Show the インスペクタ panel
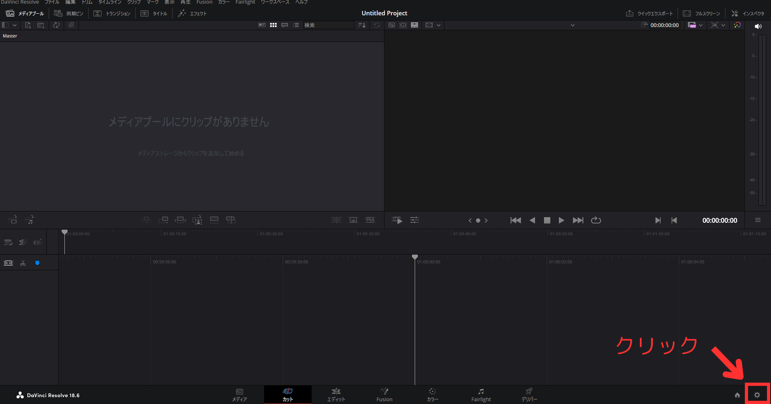Image resolution: width=771 pixels, height=404 pixels. (748, 13)
